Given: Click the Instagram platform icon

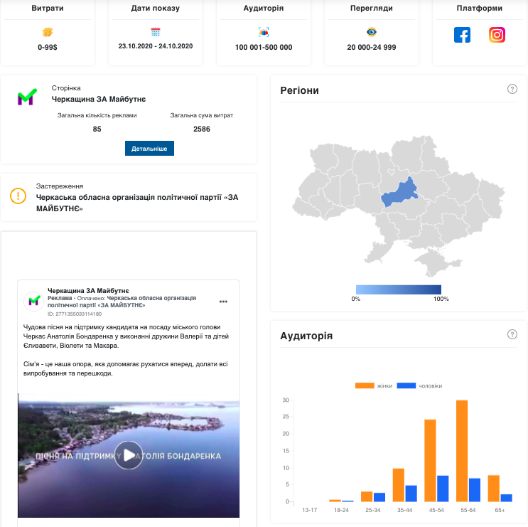Looking at the screenshot, I should (x=497, y=34).
